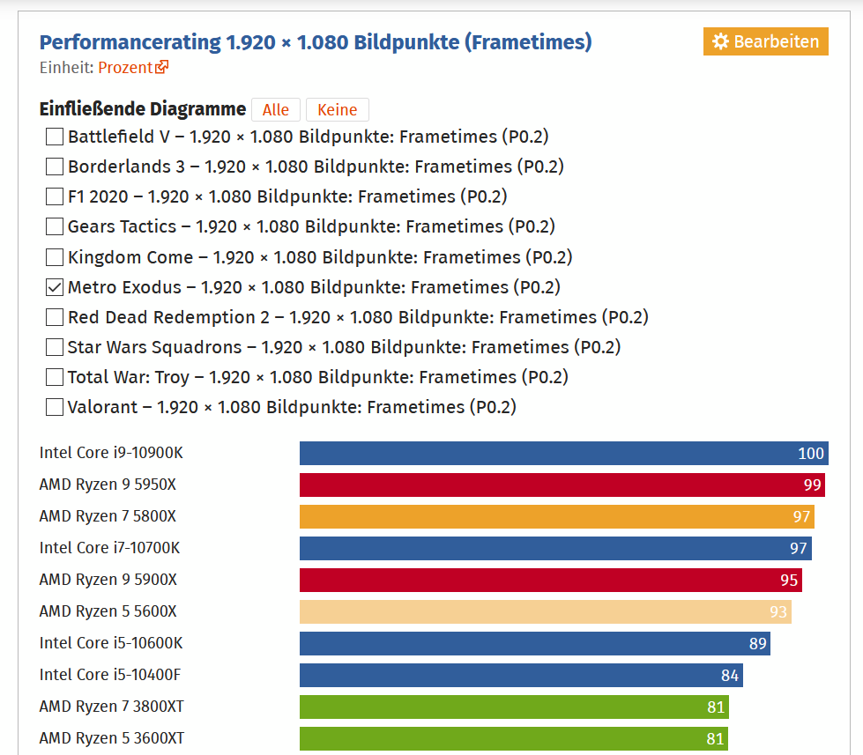Click the light-orange Ryzen 5 5600X bar

click(546, 612)
